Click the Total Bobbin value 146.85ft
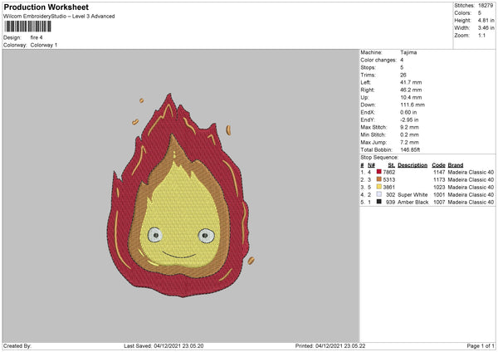The image size is (498, 352). (x=410, y=149)
